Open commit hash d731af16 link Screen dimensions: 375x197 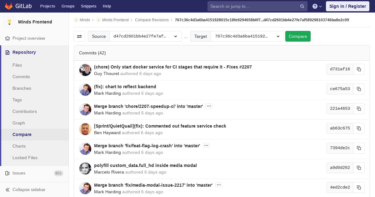(x=340, y=69)
